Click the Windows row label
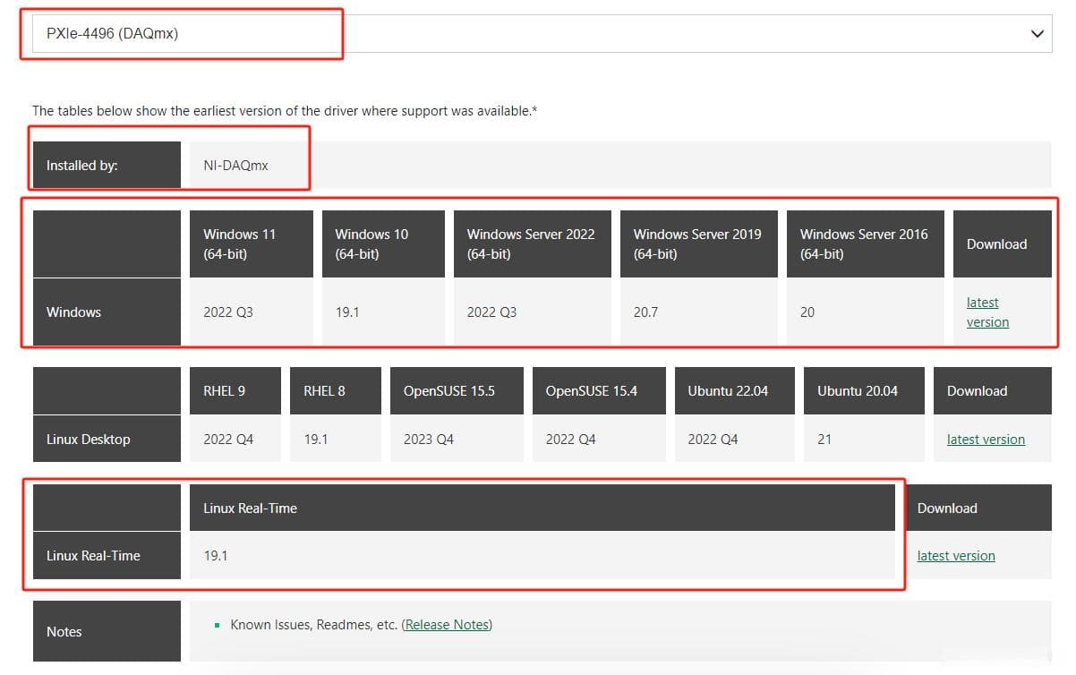The height and width of the screenshot is (675, 1076). [x=107, y=312]
